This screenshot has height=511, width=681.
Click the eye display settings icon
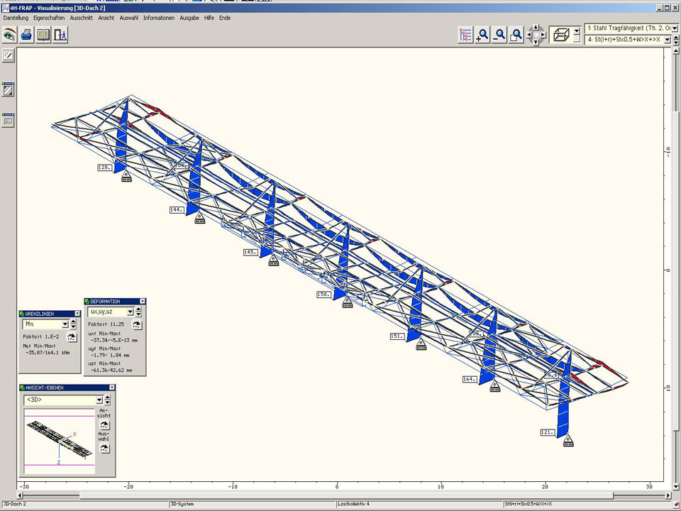pyautogui.click(x=9, y=34)
